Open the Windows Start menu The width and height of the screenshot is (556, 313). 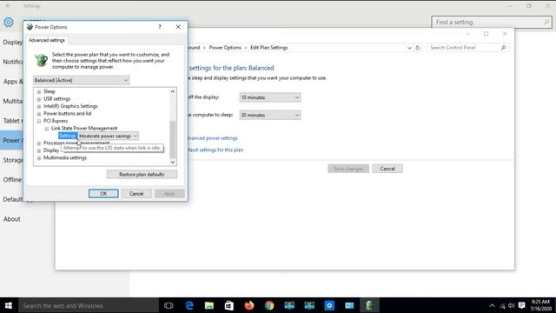click(x=9, y=305)
